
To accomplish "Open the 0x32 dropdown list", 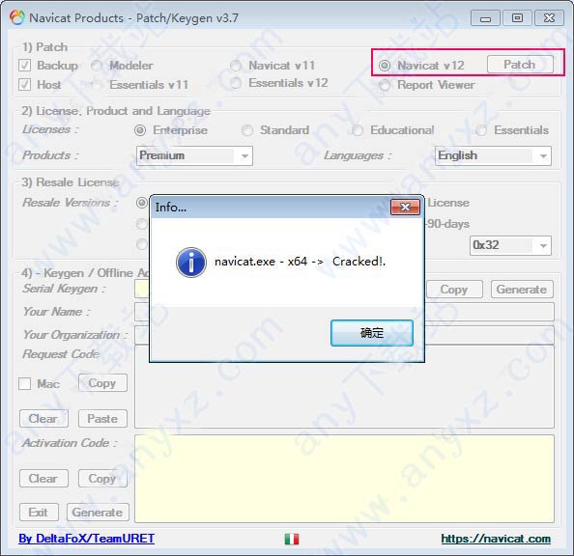I will click(510, 245).
